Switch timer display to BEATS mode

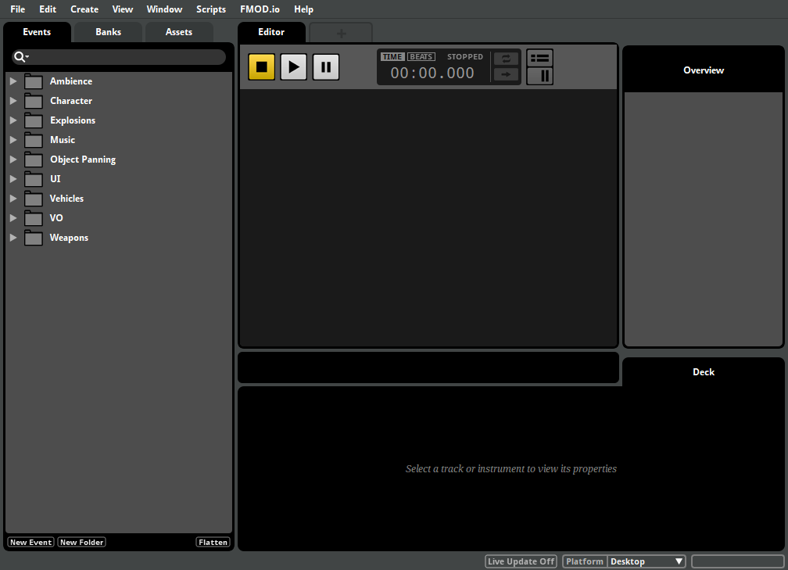pos(421,57)
